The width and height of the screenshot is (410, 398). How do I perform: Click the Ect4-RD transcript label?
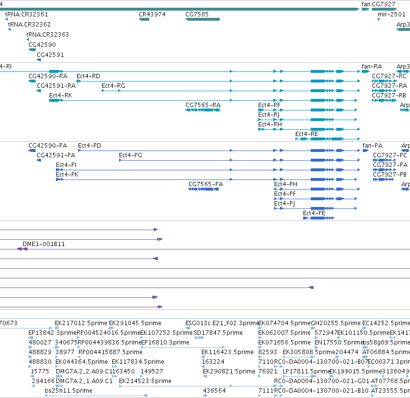(88, 76)
